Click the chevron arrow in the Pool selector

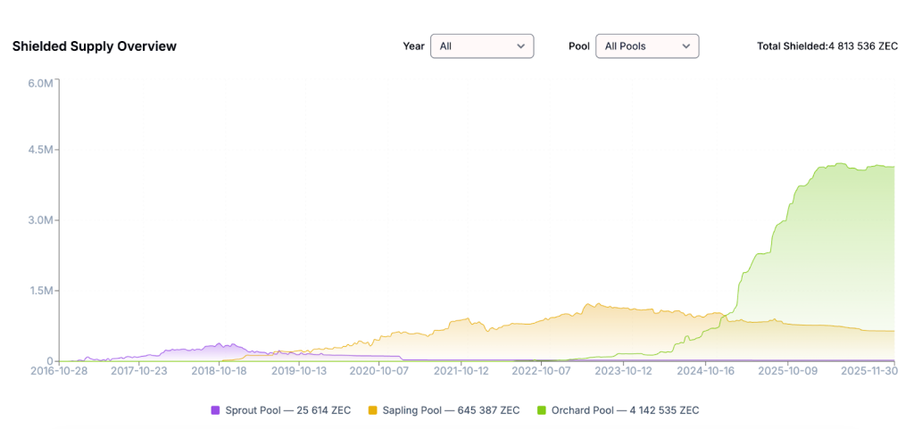(686, 46)
